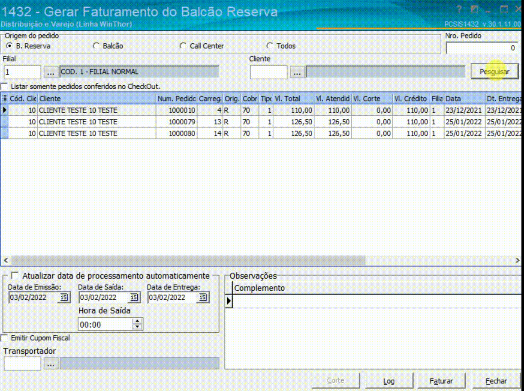524x391 pixels.
Task: Sort by the Vl. Total column header
Action: tap(293, 99)
